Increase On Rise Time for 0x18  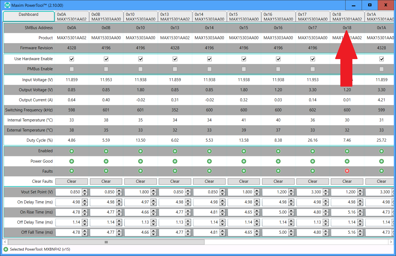click(360, 211)
